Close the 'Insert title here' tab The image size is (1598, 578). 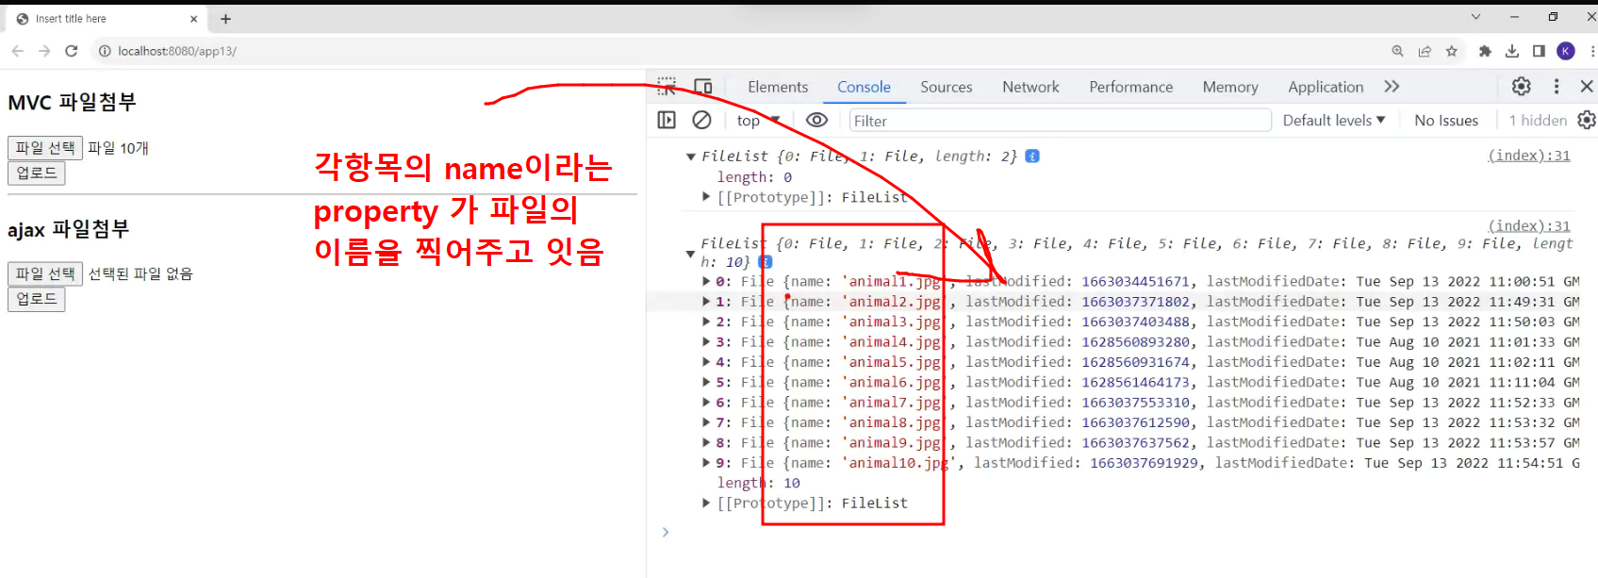193,19
